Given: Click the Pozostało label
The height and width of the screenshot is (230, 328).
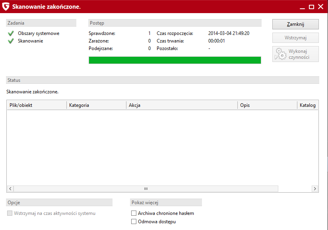Looking at the screenshot, I should pyautogui.click(x=167, y=48).
